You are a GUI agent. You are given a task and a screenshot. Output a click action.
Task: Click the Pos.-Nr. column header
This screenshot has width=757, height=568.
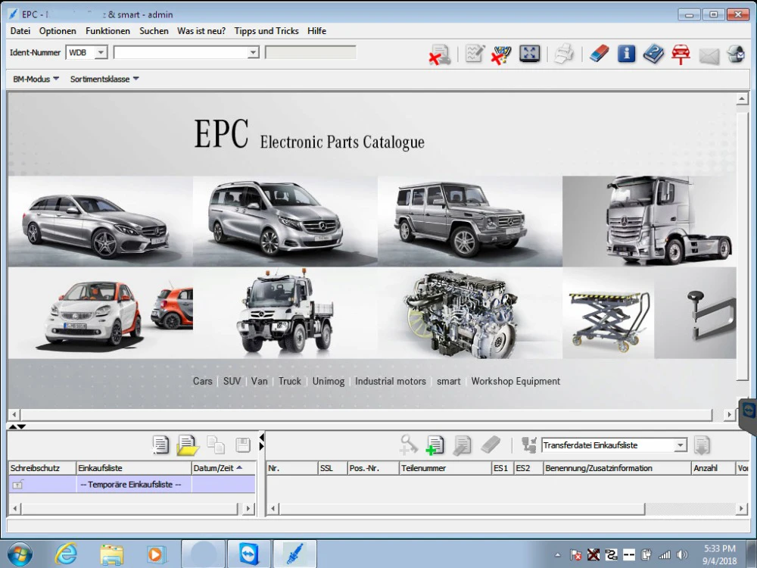point(373,467)
